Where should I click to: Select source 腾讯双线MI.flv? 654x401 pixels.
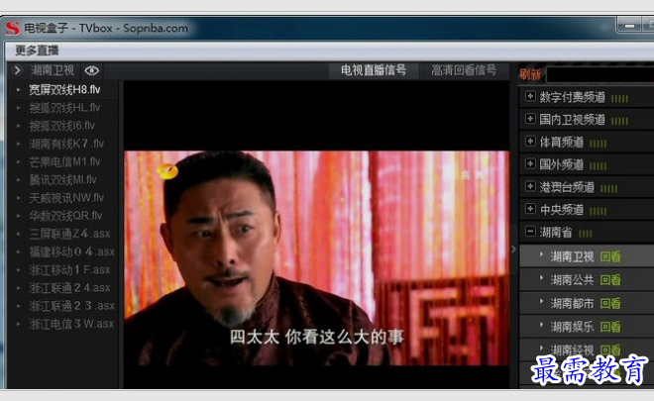click(x=62, y=179)
